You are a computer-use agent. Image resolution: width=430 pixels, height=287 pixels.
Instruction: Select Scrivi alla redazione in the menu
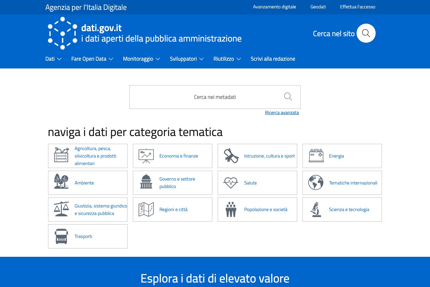click(273, 59)
